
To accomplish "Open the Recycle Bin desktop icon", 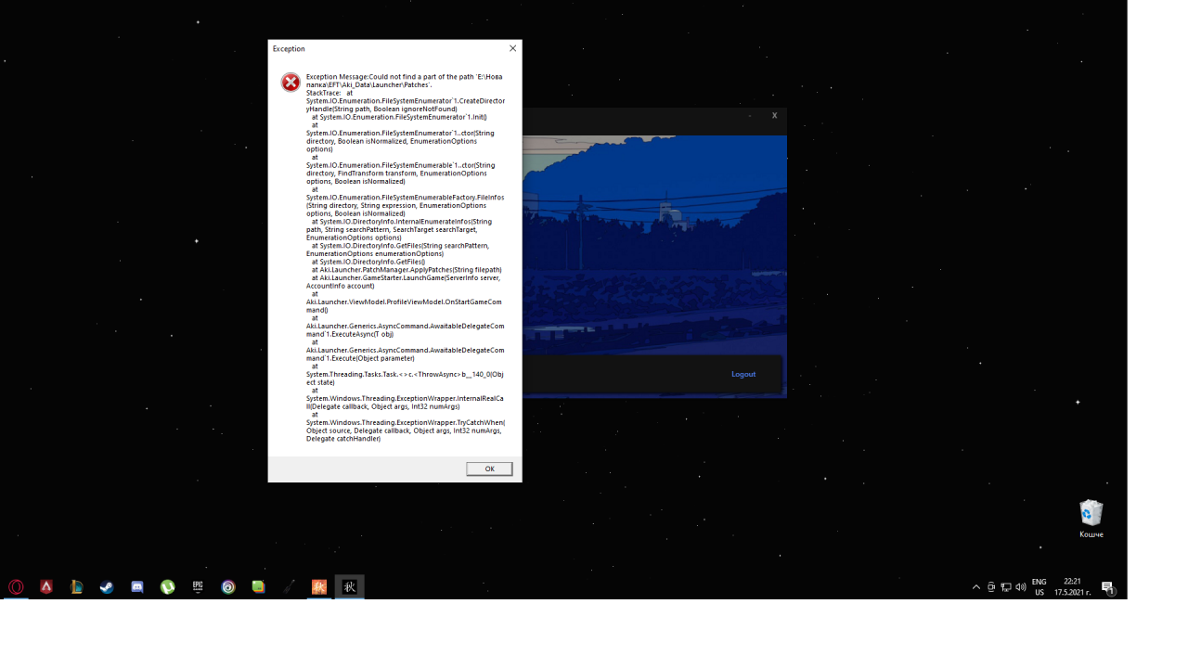I will (1091, 519).
